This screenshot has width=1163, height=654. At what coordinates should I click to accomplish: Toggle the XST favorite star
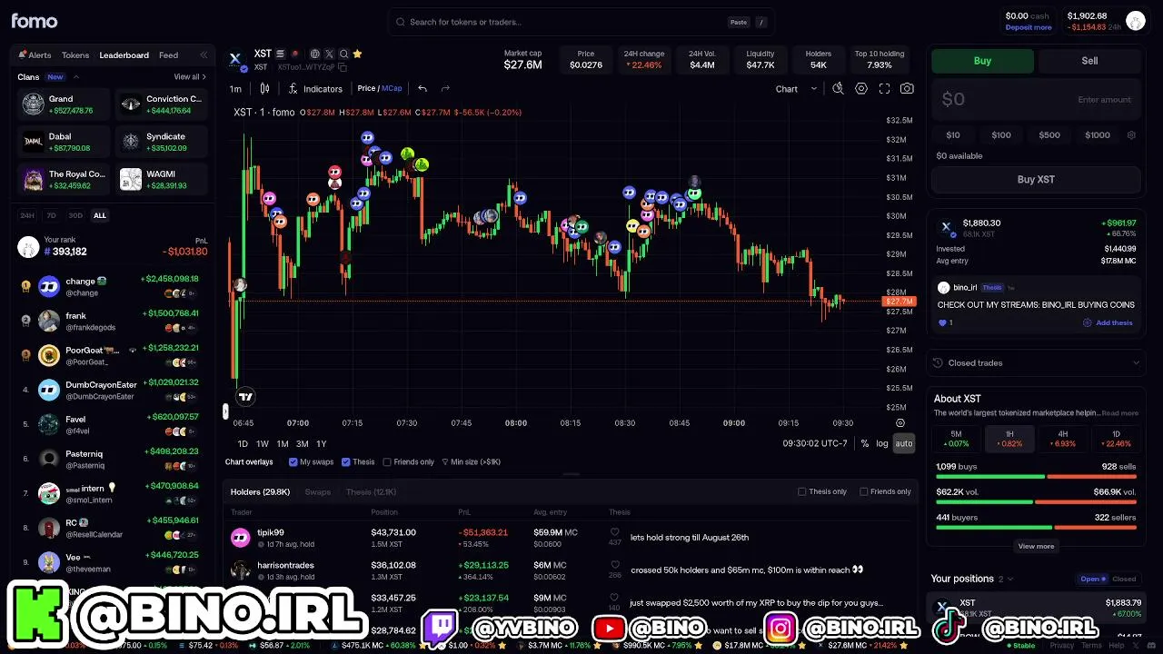click(358, 54)
